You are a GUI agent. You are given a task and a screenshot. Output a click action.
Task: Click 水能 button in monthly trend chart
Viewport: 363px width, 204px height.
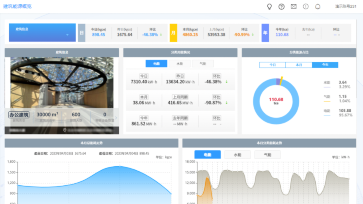coord(237,155)
